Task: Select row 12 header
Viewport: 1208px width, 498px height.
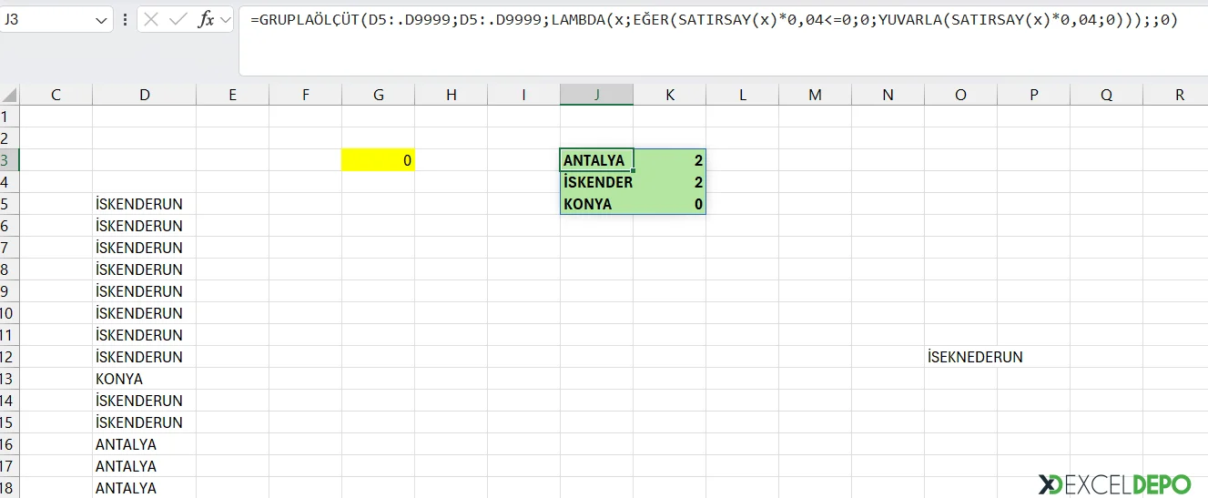Action: 9,357
